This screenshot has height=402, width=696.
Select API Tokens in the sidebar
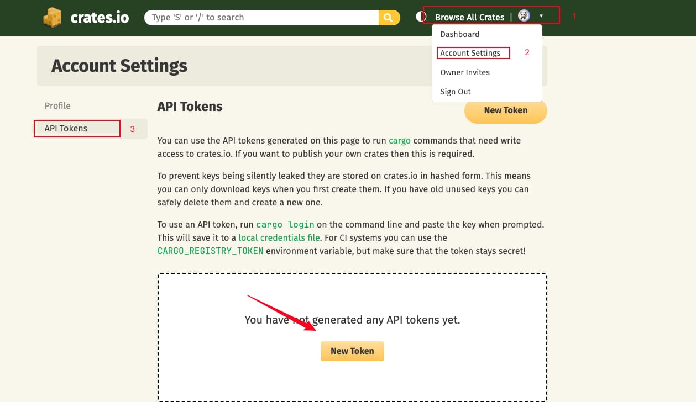(x=66, y=128)
